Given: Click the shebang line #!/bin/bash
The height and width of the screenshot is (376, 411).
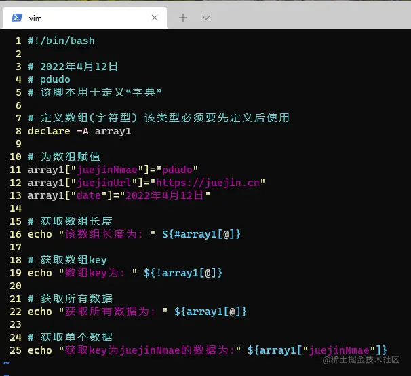Looking at the screenshot, I should click(x=61, y=41).
